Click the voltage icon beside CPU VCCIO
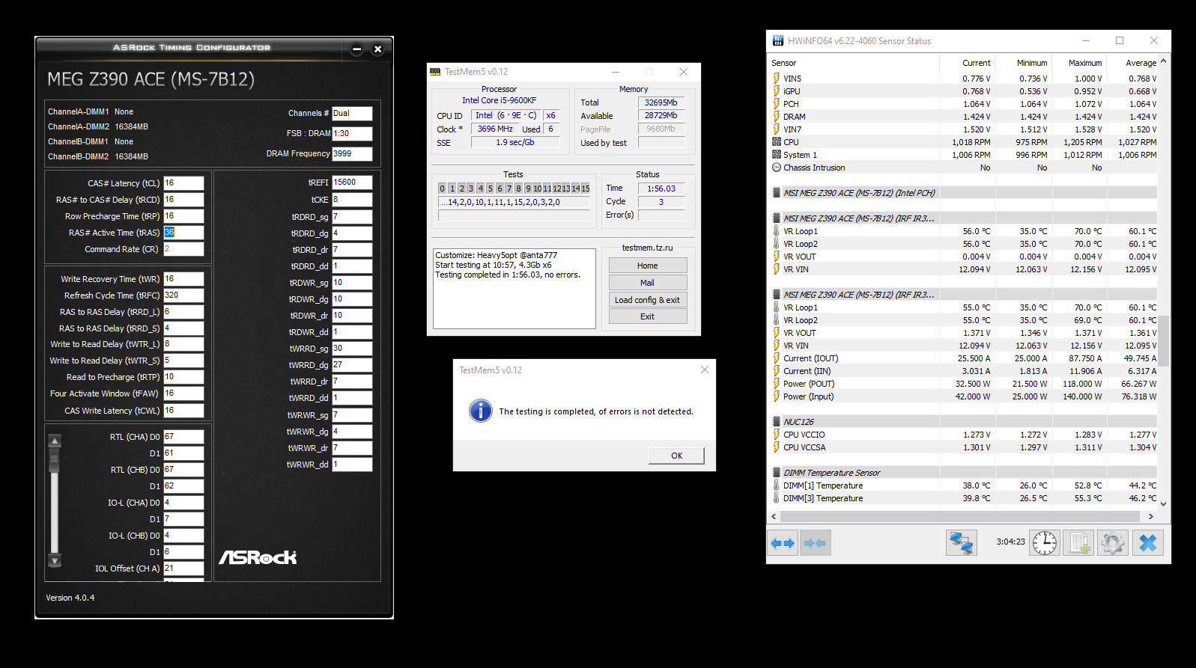This screenshot has height=668, width=1196. tap(777, 435)
